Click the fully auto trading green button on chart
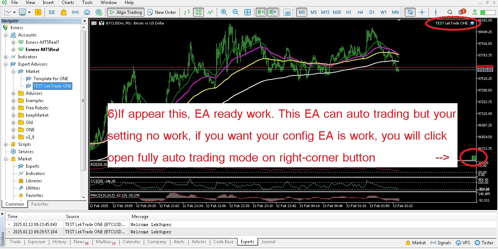The height and width of the screenshot is (249, 498). coord(474,158)
